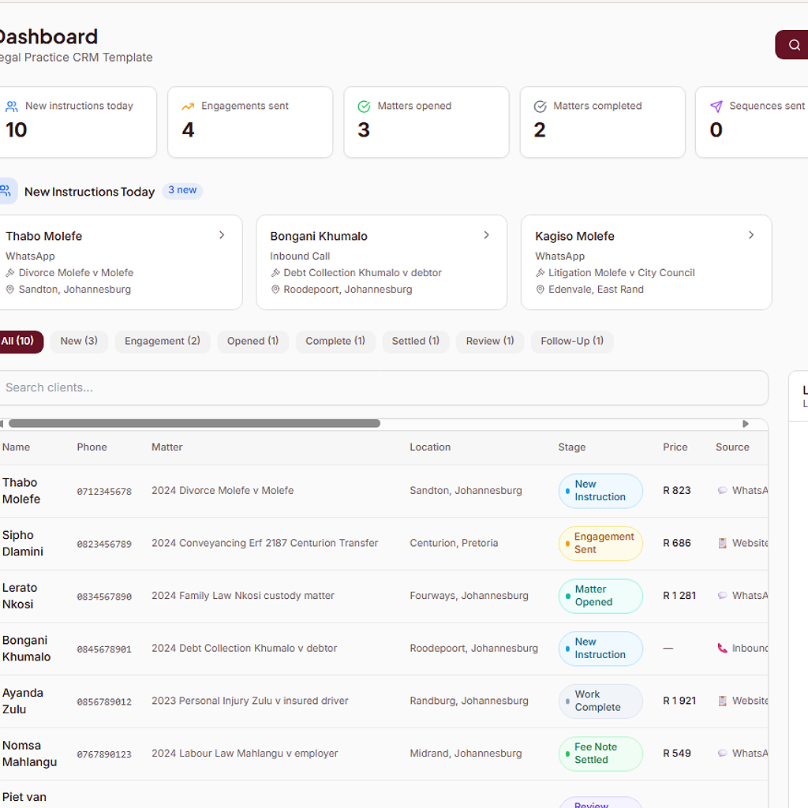Select the Engagement (2) filter tab
This screenshot has height=808, width=808.
point(163,342)
